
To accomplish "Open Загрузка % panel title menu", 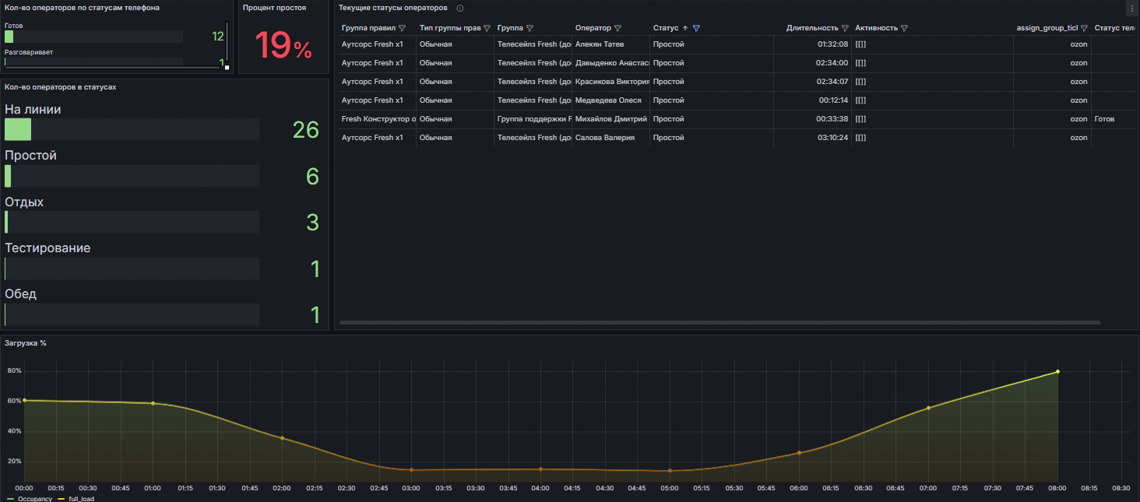I will pos(26,343).
